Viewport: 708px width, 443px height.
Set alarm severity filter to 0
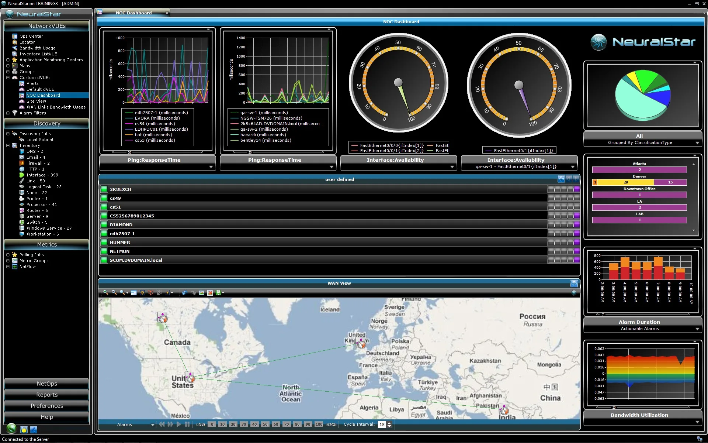[212, 425]
